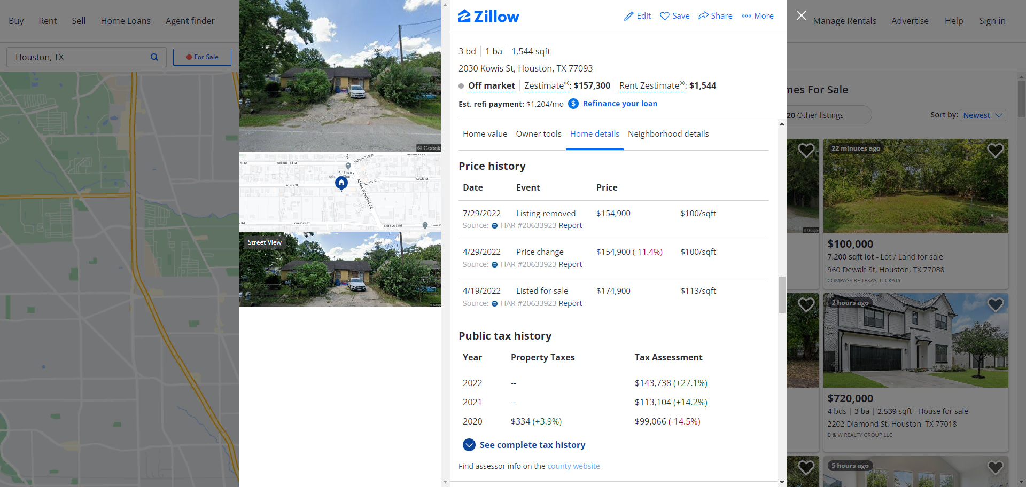
Task: Share the listing via the Share arrow
Action: (x=703, y=16)
